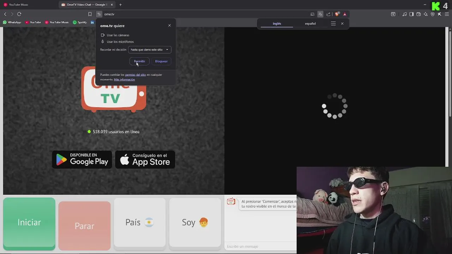This screenshot has width=452, height=254.
Task: Click the App Store download badge
Action: [145, 160]
